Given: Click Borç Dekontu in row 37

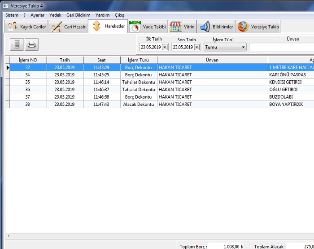Looking at the screenshot, I should tap(138, 97).
